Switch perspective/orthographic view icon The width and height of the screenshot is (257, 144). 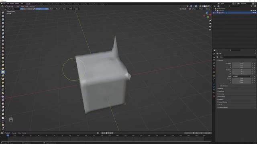tap(210, 30)
